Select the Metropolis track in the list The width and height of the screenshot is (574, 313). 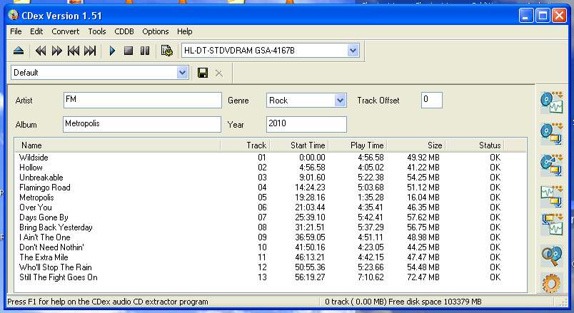pos(36,197)
